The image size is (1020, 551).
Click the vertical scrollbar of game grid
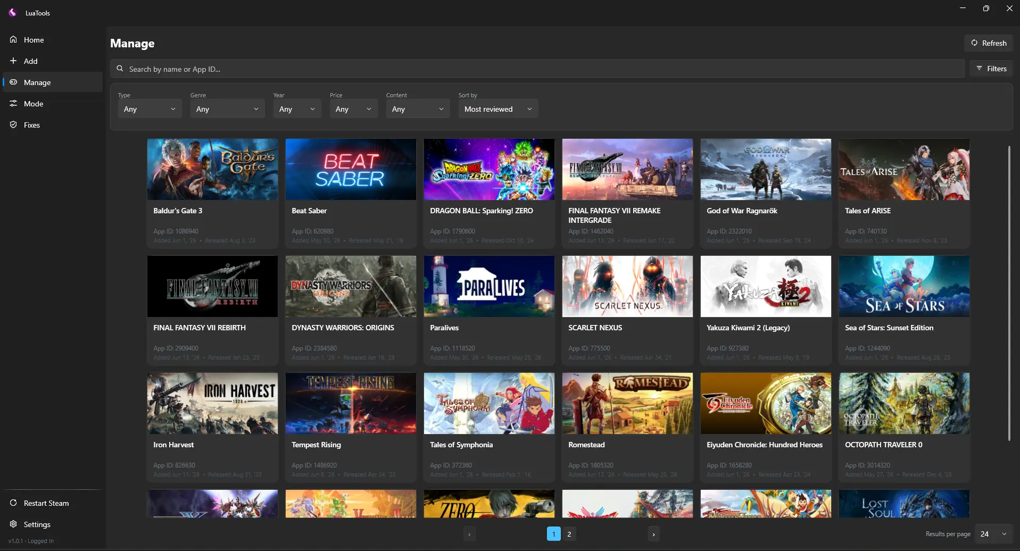point(1009,293)
